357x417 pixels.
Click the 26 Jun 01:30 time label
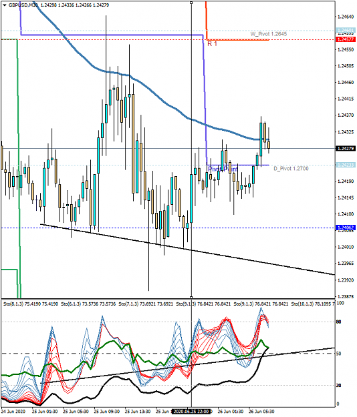point(231,412)
